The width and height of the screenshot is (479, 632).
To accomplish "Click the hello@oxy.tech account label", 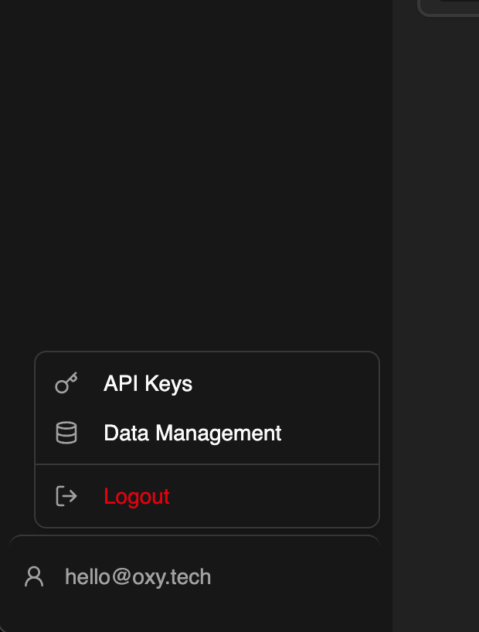I will pyautogui.click(x=138, y=577).
